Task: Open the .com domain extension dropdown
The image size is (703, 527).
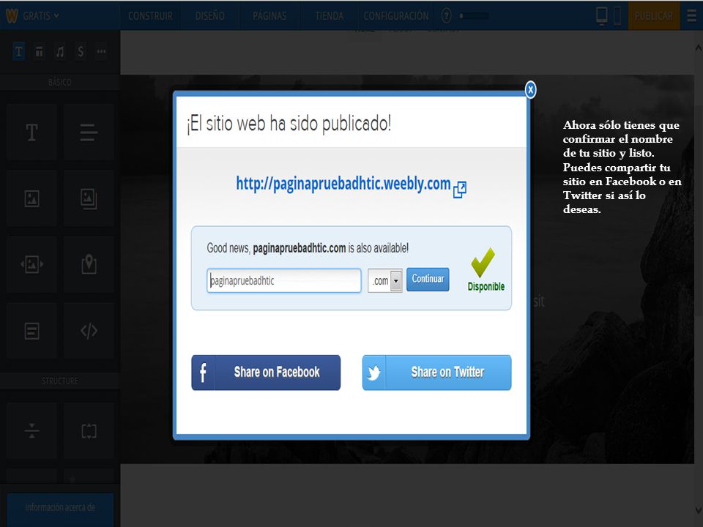Action: coord(385,280)
